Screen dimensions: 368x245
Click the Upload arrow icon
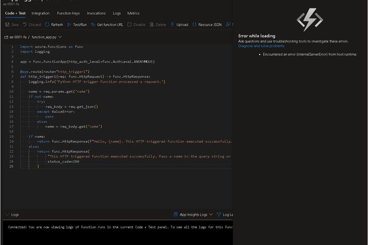[172, 24]
